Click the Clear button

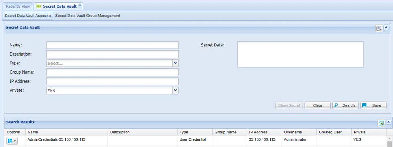318,105
